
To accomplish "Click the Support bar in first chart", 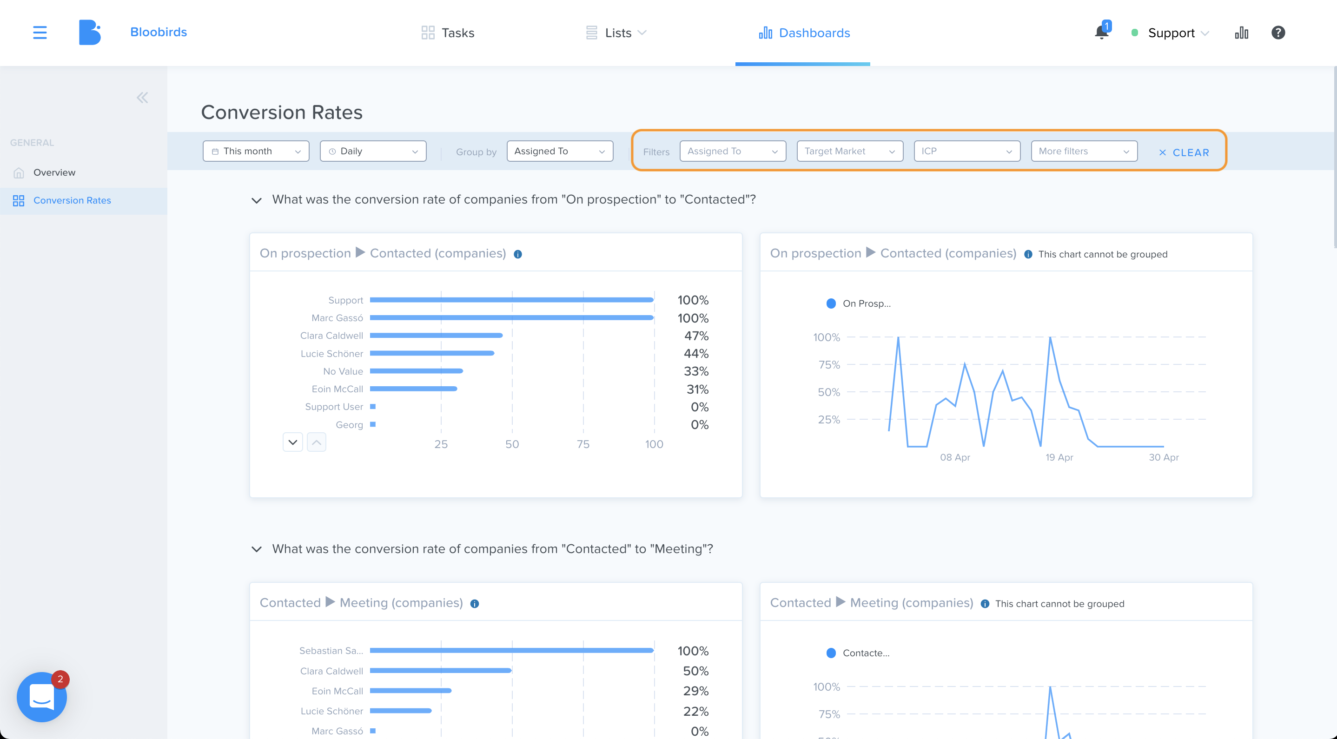I will tap(512, 300).
